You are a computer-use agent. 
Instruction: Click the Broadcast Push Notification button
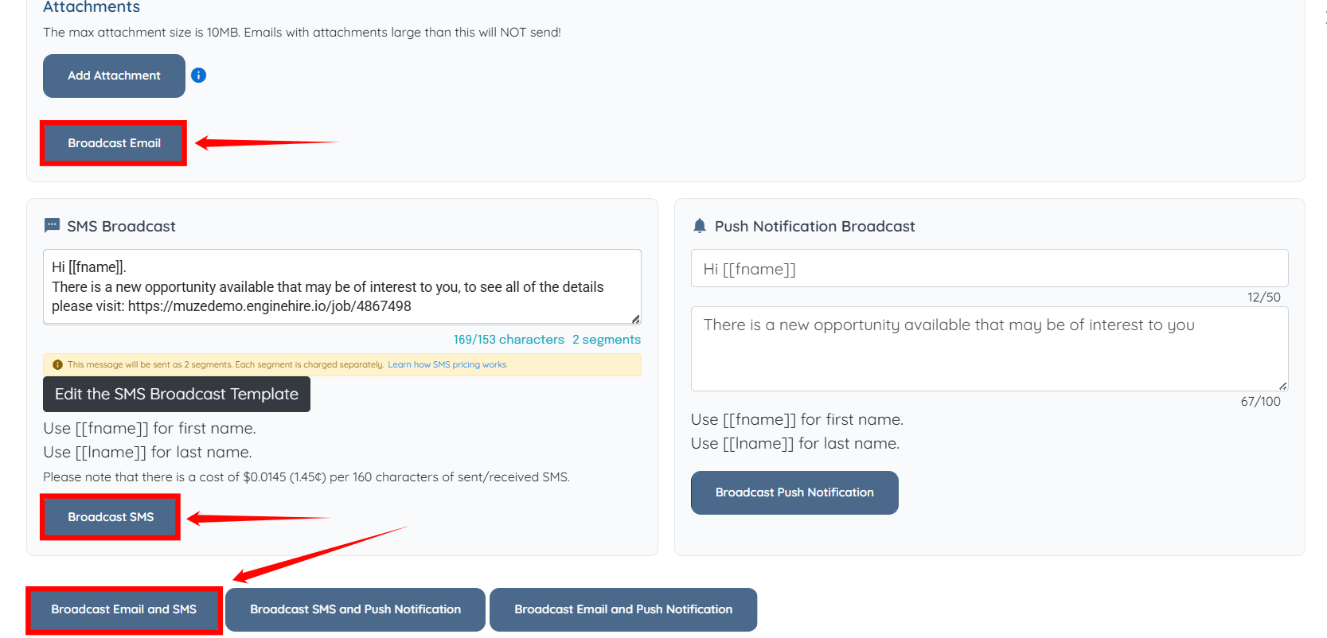[x=794, y=493]
